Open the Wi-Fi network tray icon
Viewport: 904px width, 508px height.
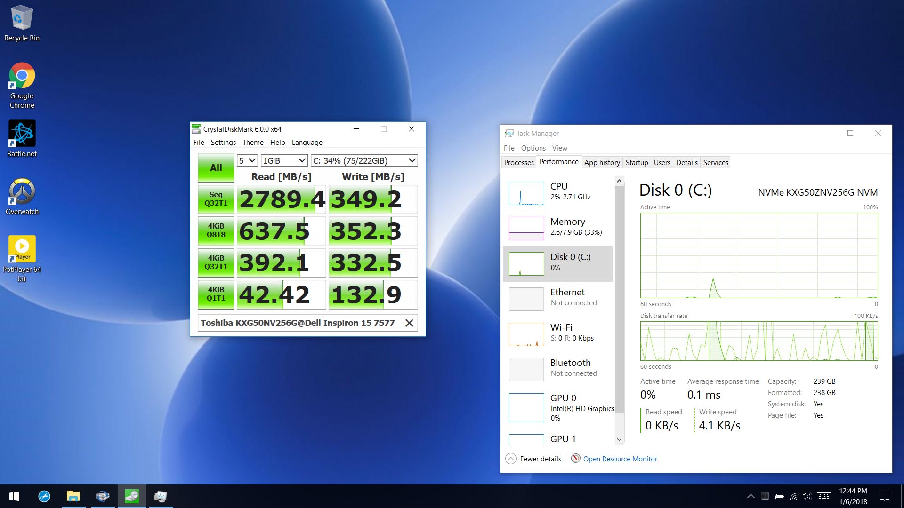point(793,496)
